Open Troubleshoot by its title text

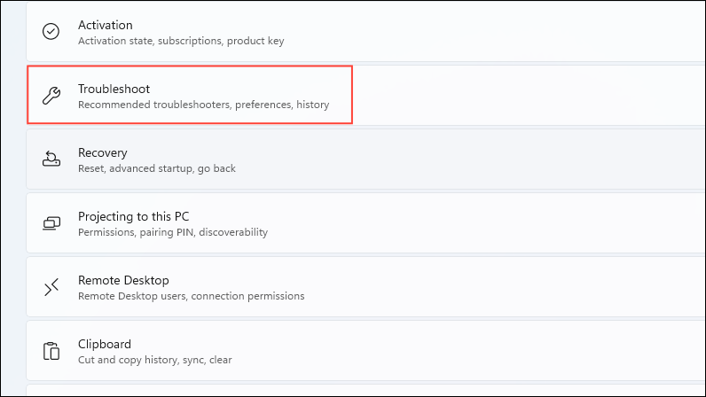coord(114,89)
